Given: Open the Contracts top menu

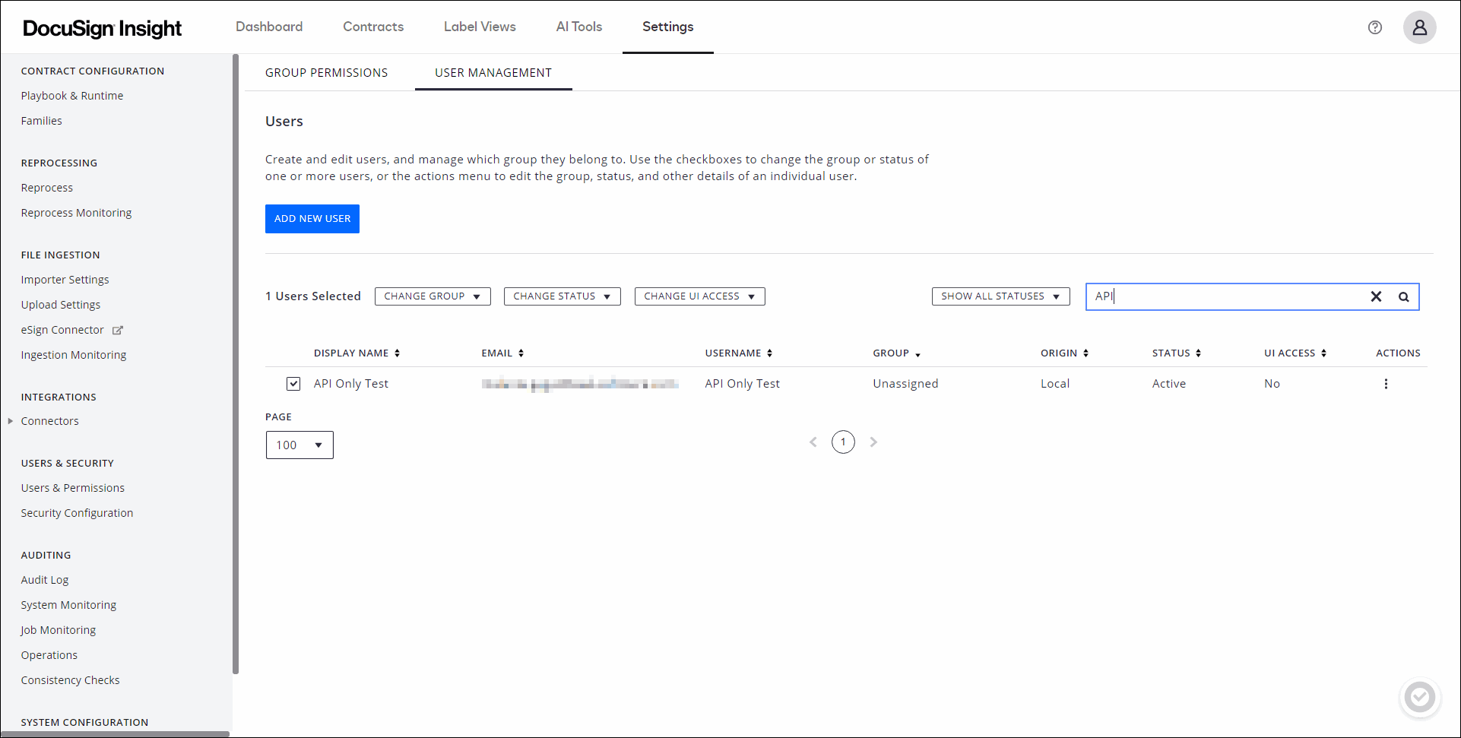Looking at the screenshot, I should (373, 27).
